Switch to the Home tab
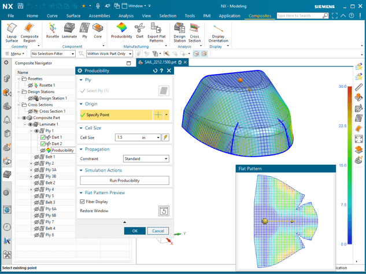This screenshot has height=274, width=366. pyautogui.click(x=32, y=16)
